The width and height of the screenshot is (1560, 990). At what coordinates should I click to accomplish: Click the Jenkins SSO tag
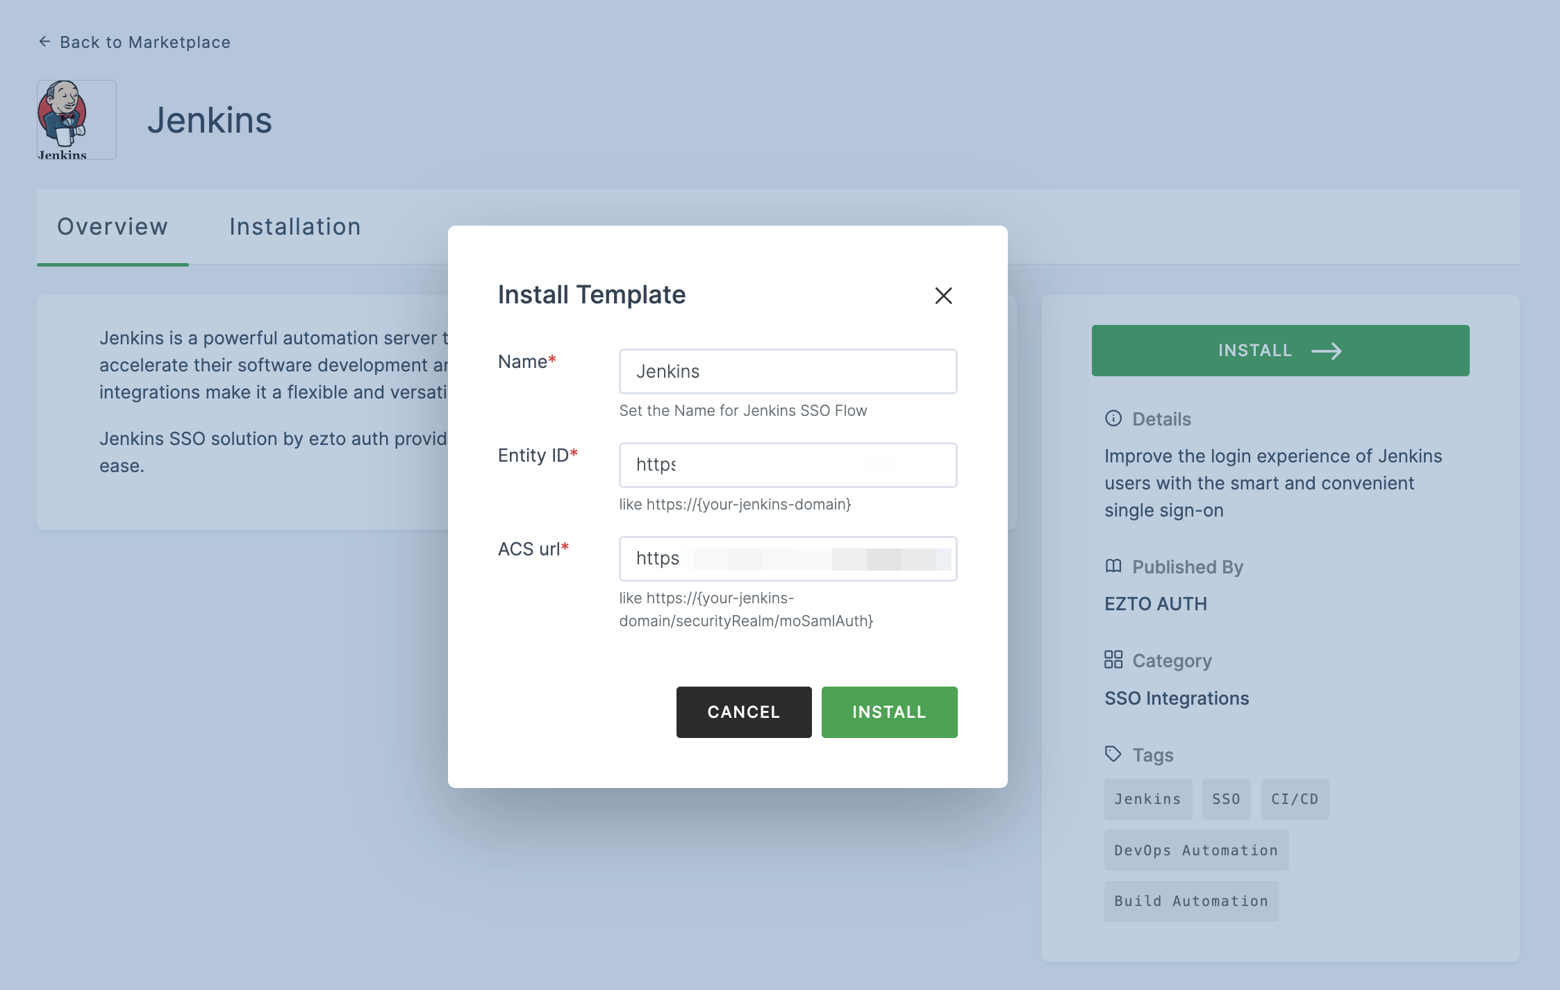click(x=1226, y=798)
